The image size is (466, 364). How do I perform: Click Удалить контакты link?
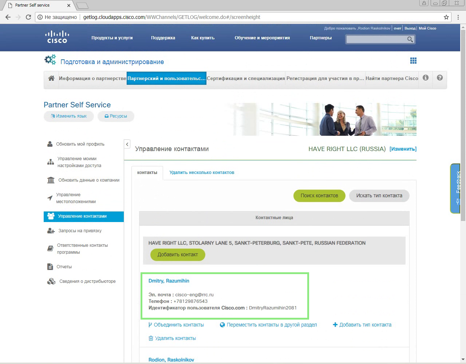click(172, 338)
